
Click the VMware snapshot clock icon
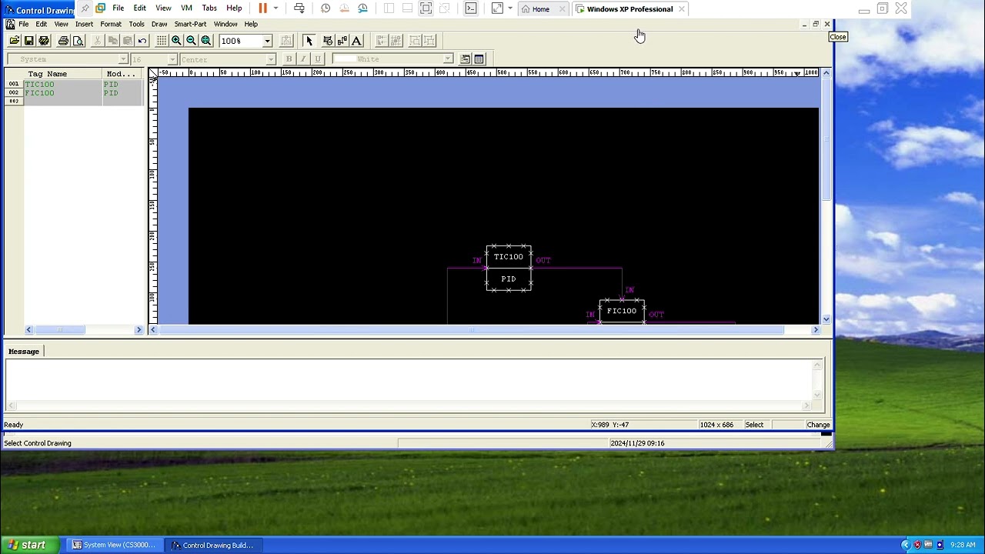pyautogui.click(x=326, y=8)
